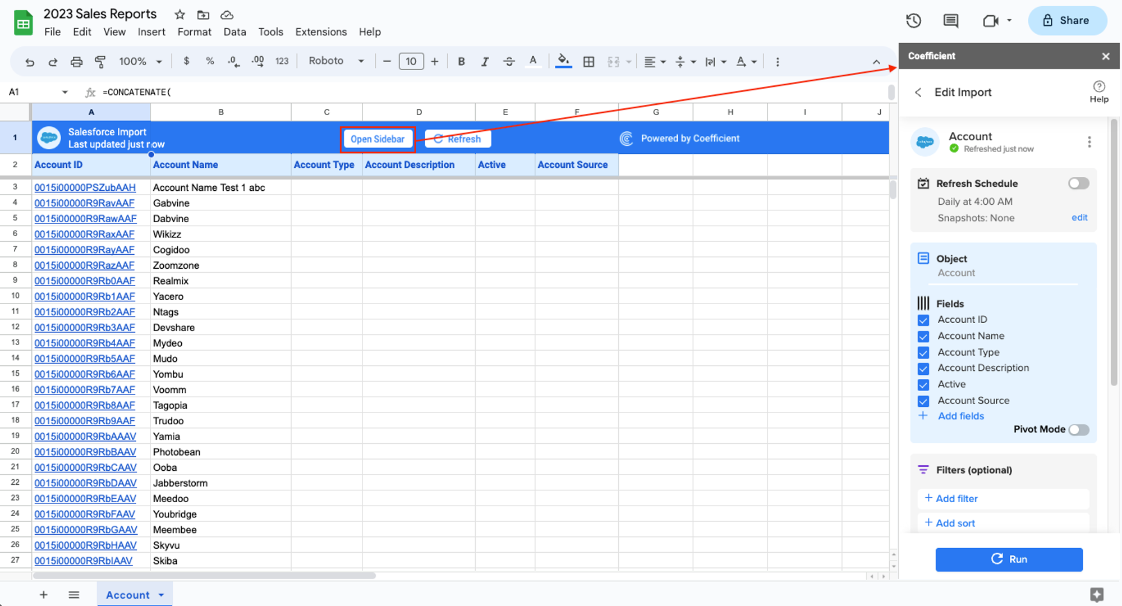Click Add filter
This screenshot has width=1122, height=606.
click(1003, 499)
